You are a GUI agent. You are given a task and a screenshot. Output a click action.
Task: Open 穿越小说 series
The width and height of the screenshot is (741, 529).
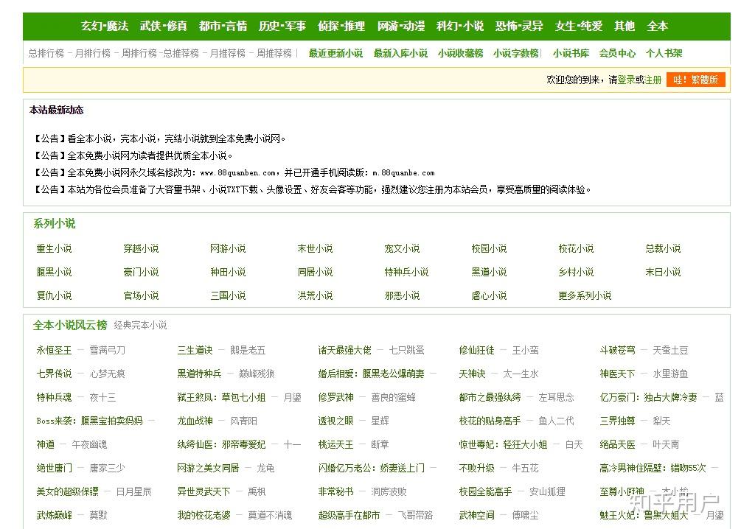(x=141, y=248)
